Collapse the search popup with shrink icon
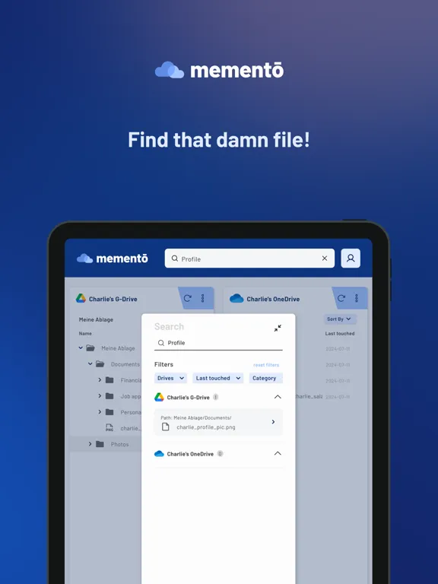Screen dimensions: 438x584 click(x=278, y=328)
